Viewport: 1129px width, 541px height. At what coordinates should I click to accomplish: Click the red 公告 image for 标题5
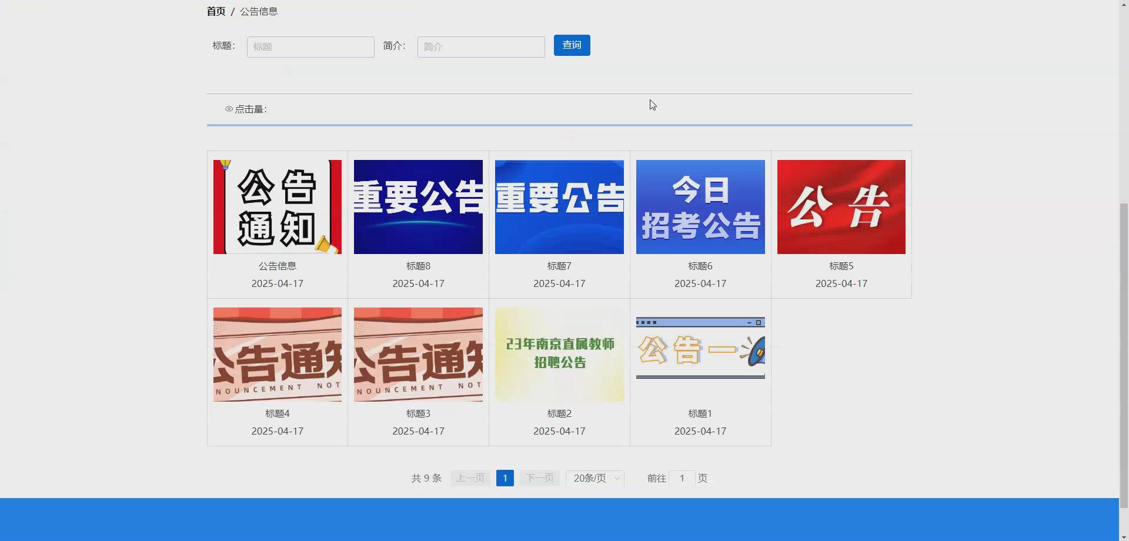click(x=841, y=206)
